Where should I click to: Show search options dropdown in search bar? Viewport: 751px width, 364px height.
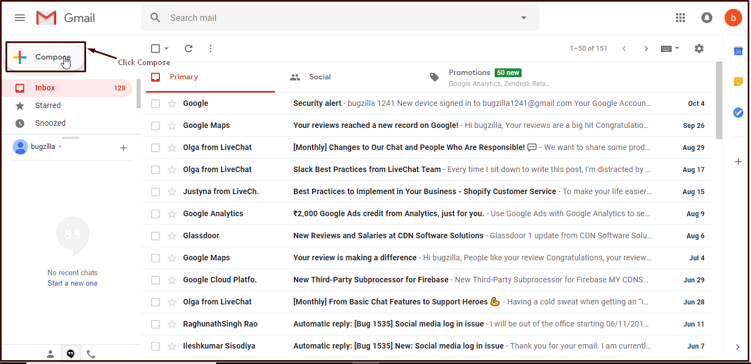pyautogui.click(x=523, y=18)
